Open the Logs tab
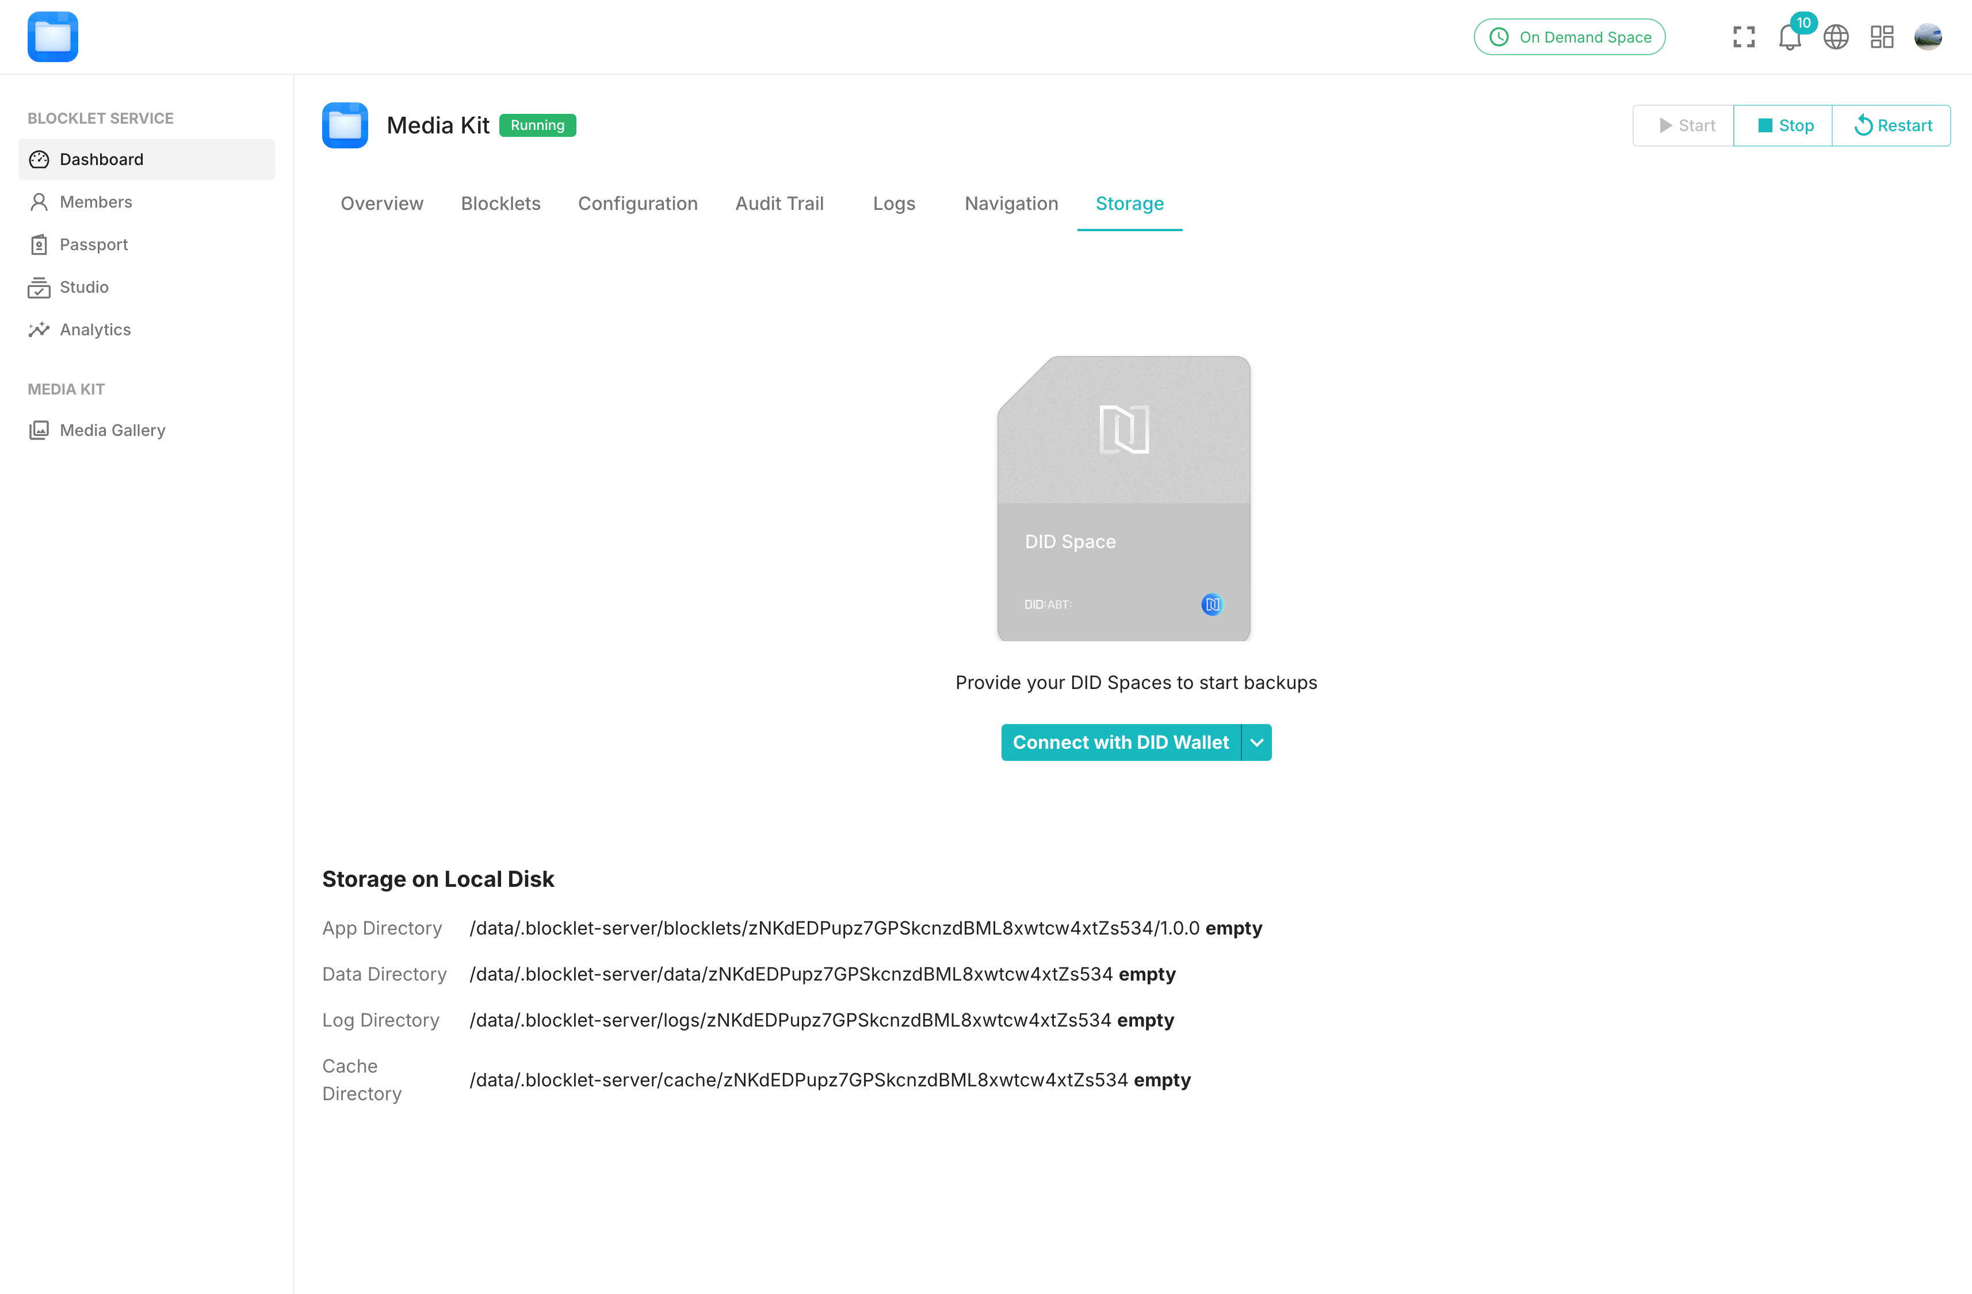1972x1294 pixels. click(x=893, y=204)
